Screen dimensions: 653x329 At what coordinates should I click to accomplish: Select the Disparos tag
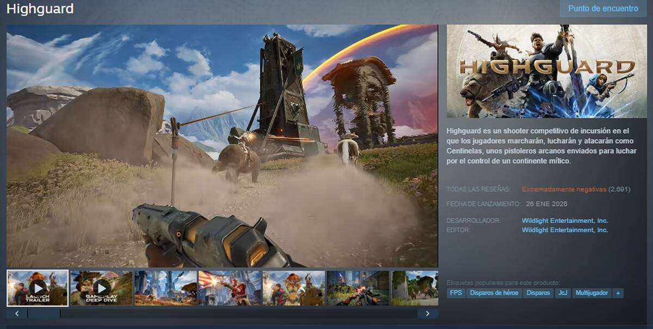pyautogui.click(x=538, y=293)
